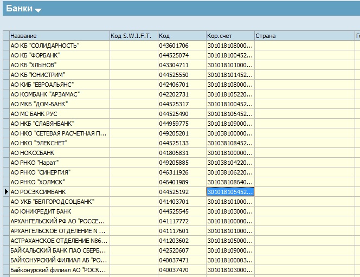Select code cell 041806831

tap(182, 153)
